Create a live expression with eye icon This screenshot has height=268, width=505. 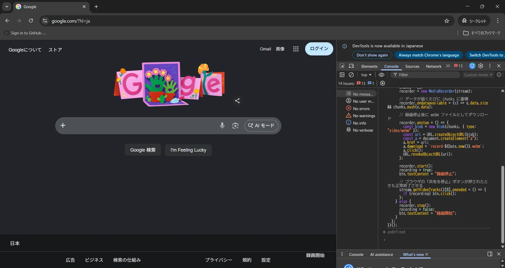381,75
